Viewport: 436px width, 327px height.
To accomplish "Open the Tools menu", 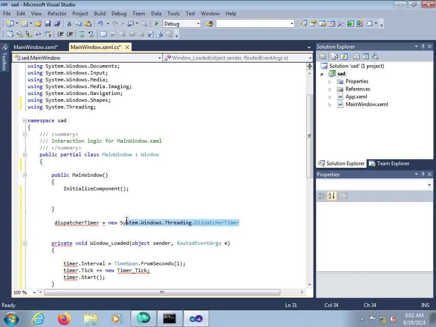I will pos(174,13).
